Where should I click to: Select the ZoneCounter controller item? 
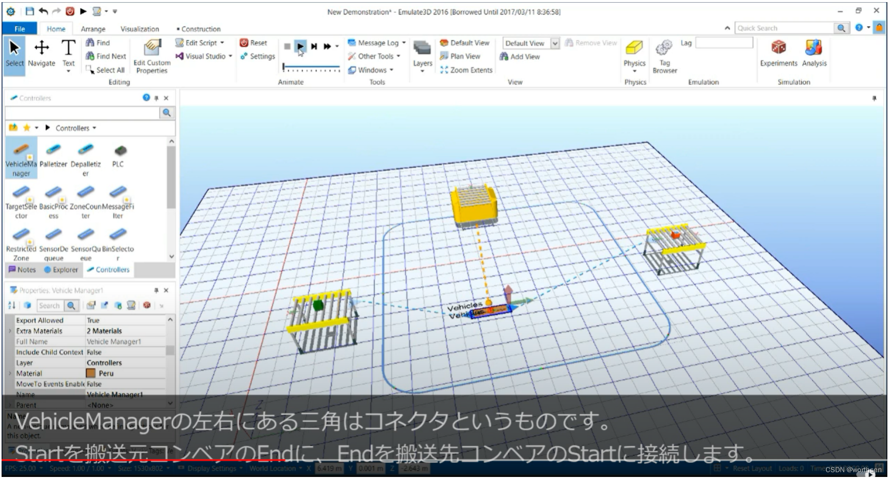[x=85, y=201]
